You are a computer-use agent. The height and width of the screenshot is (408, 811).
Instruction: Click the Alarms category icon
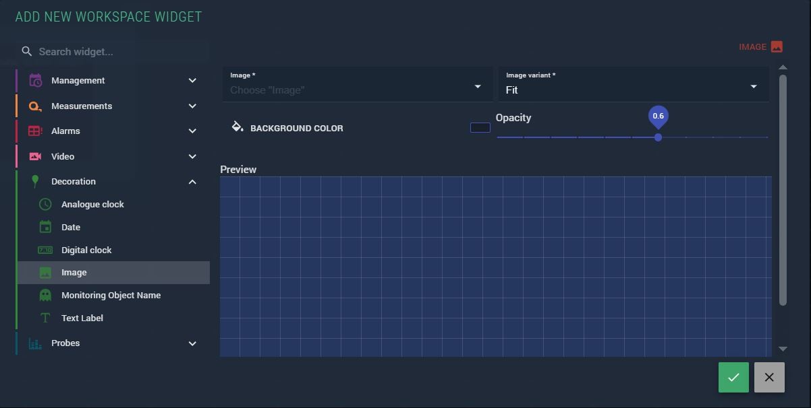click(x=35, y=131)
